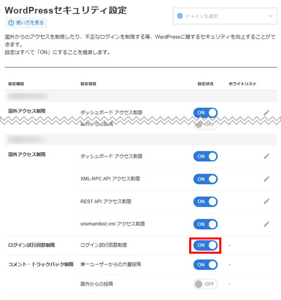Click the 設定項目 column header

(x=88, y=84)
